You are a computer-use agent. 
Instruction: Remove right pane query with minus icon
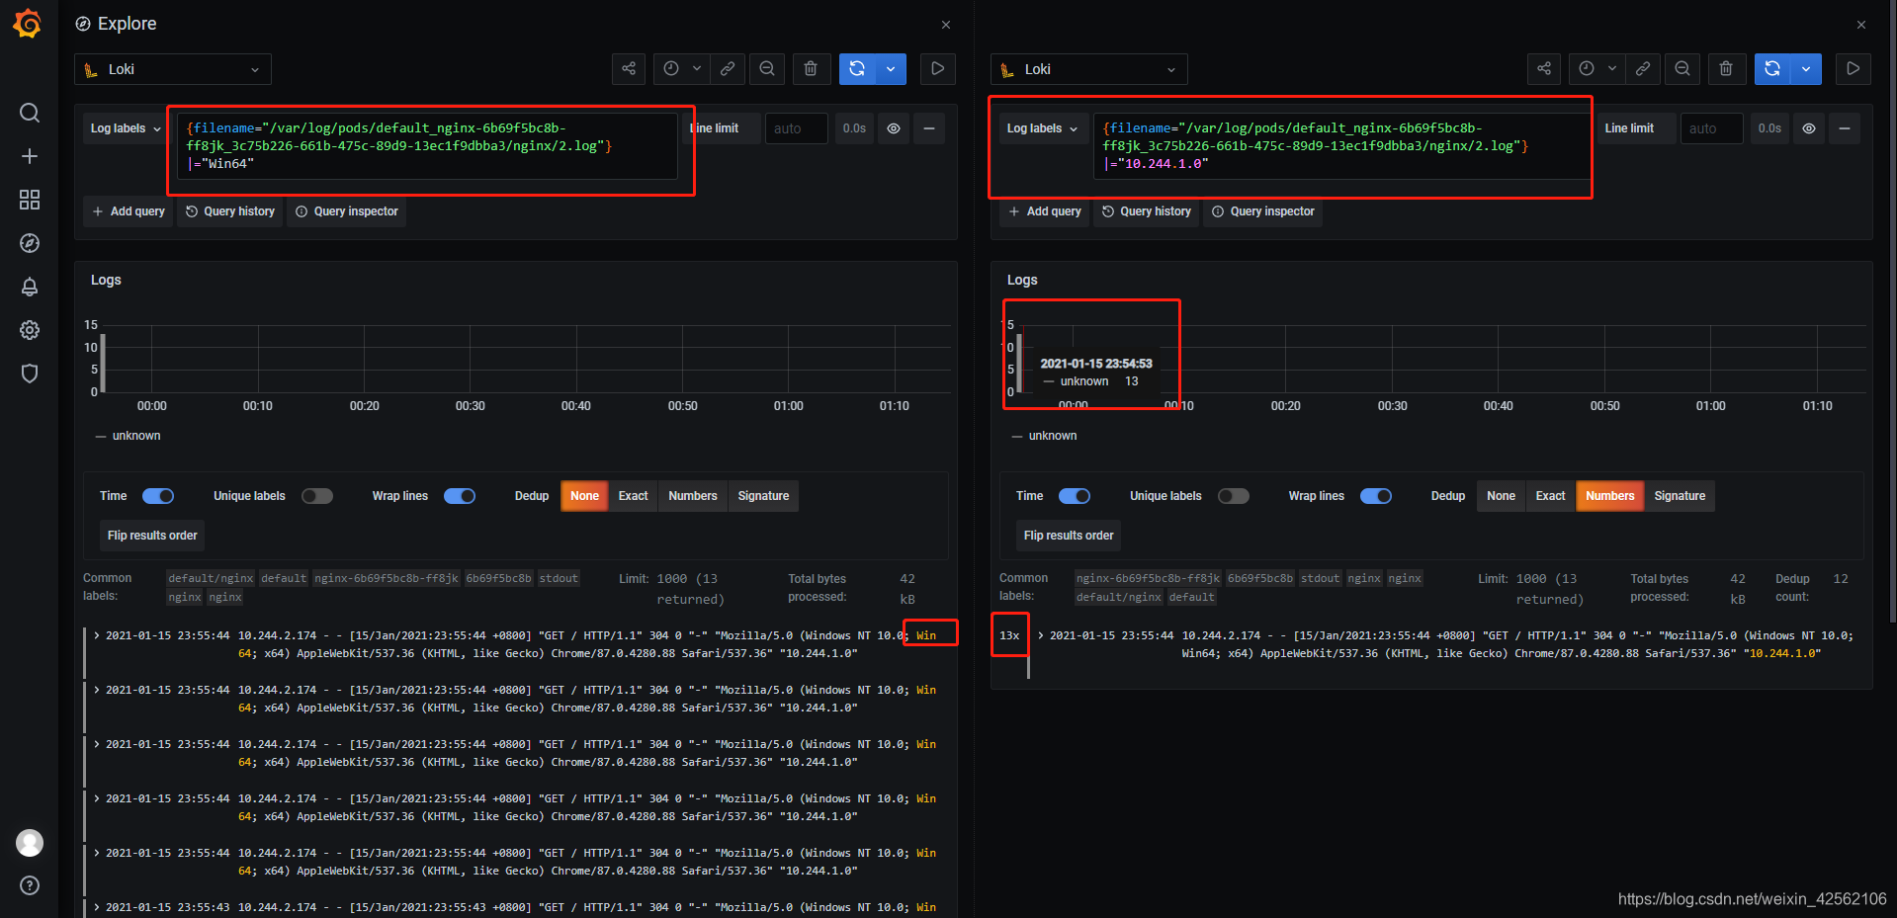(x=1845, y=128)
